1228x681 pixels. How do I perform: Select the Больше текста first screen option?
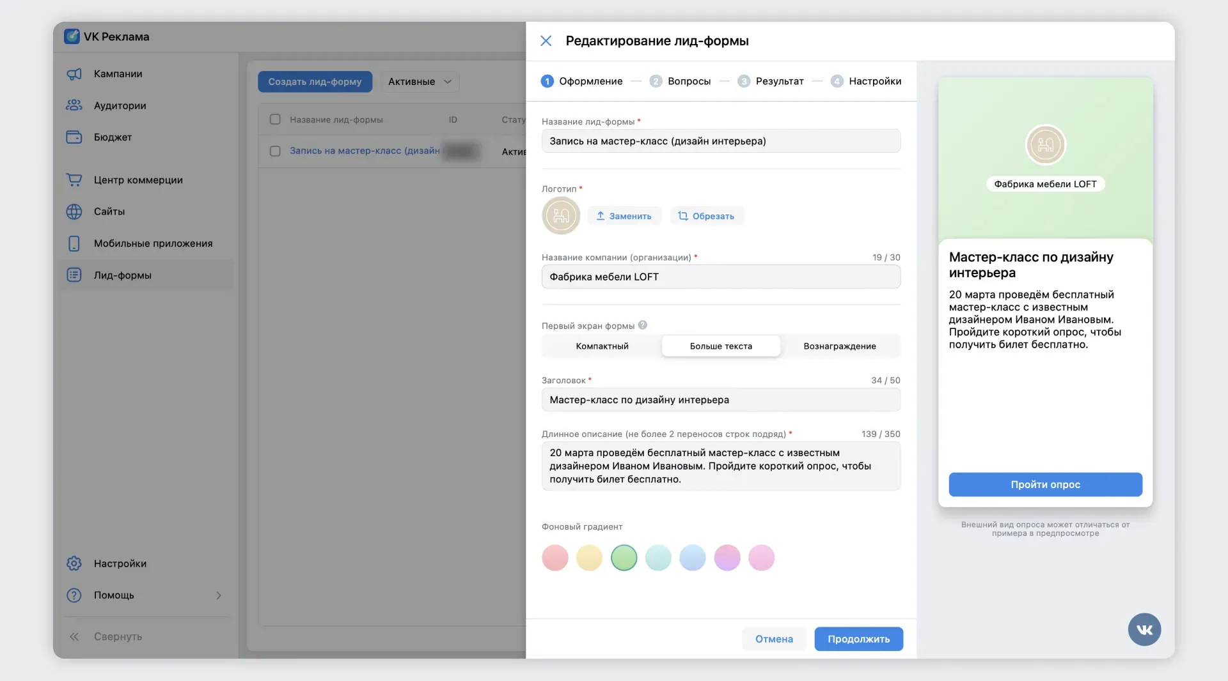[721, 346]
